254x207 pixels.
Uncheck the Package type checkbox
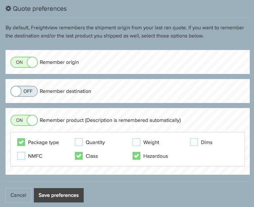click(x=21, y=142)
